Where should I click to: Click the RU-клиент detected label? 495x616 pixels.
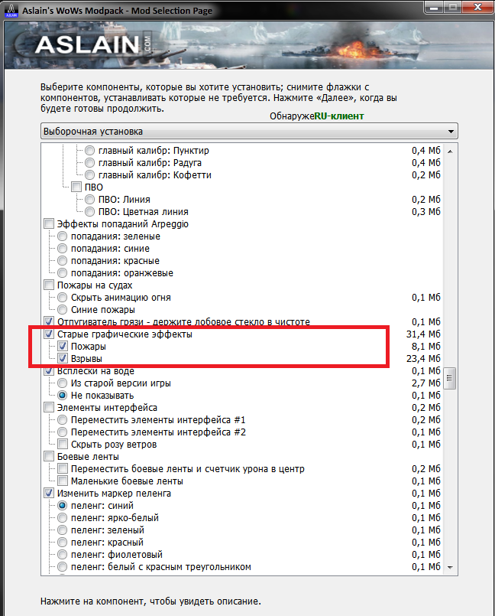[339, 116]
